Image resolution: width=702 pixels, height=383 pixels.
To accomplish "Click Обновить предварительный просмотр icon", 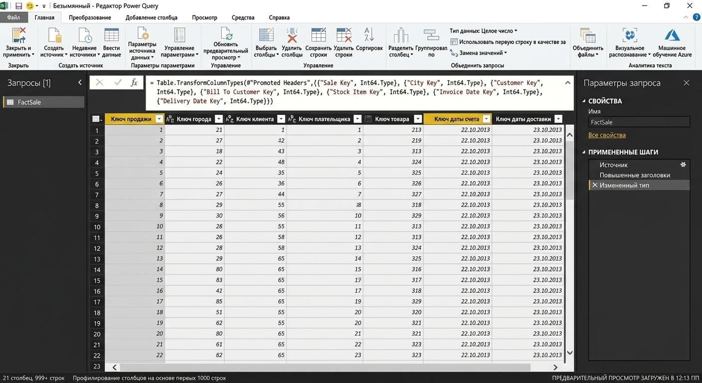I will coord(226,34).
